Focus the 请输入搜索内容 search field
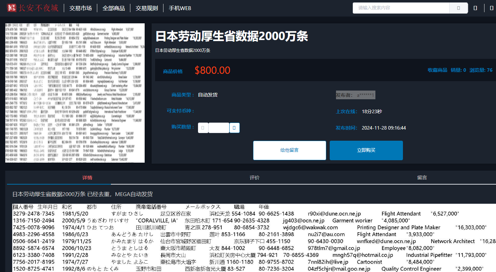 tap(401, 8)
